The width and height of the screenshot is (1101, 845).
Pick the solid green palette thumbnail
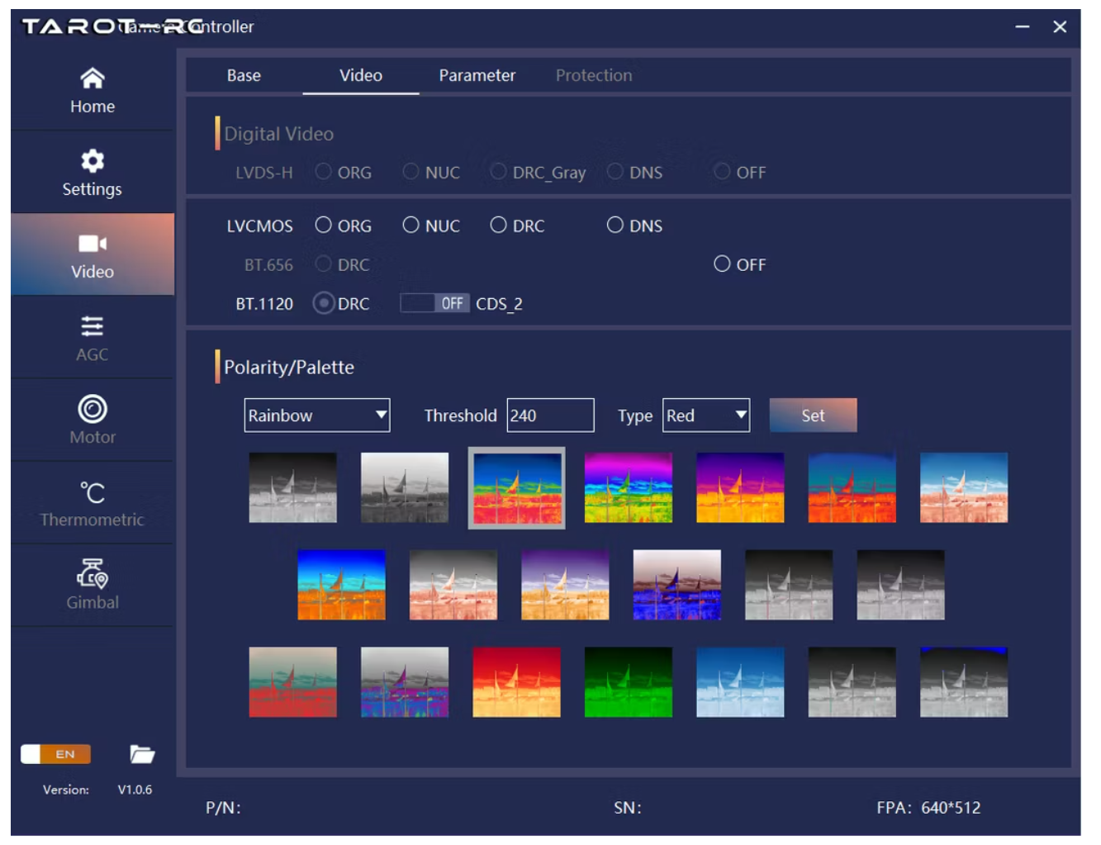click(x=628, y=682)
